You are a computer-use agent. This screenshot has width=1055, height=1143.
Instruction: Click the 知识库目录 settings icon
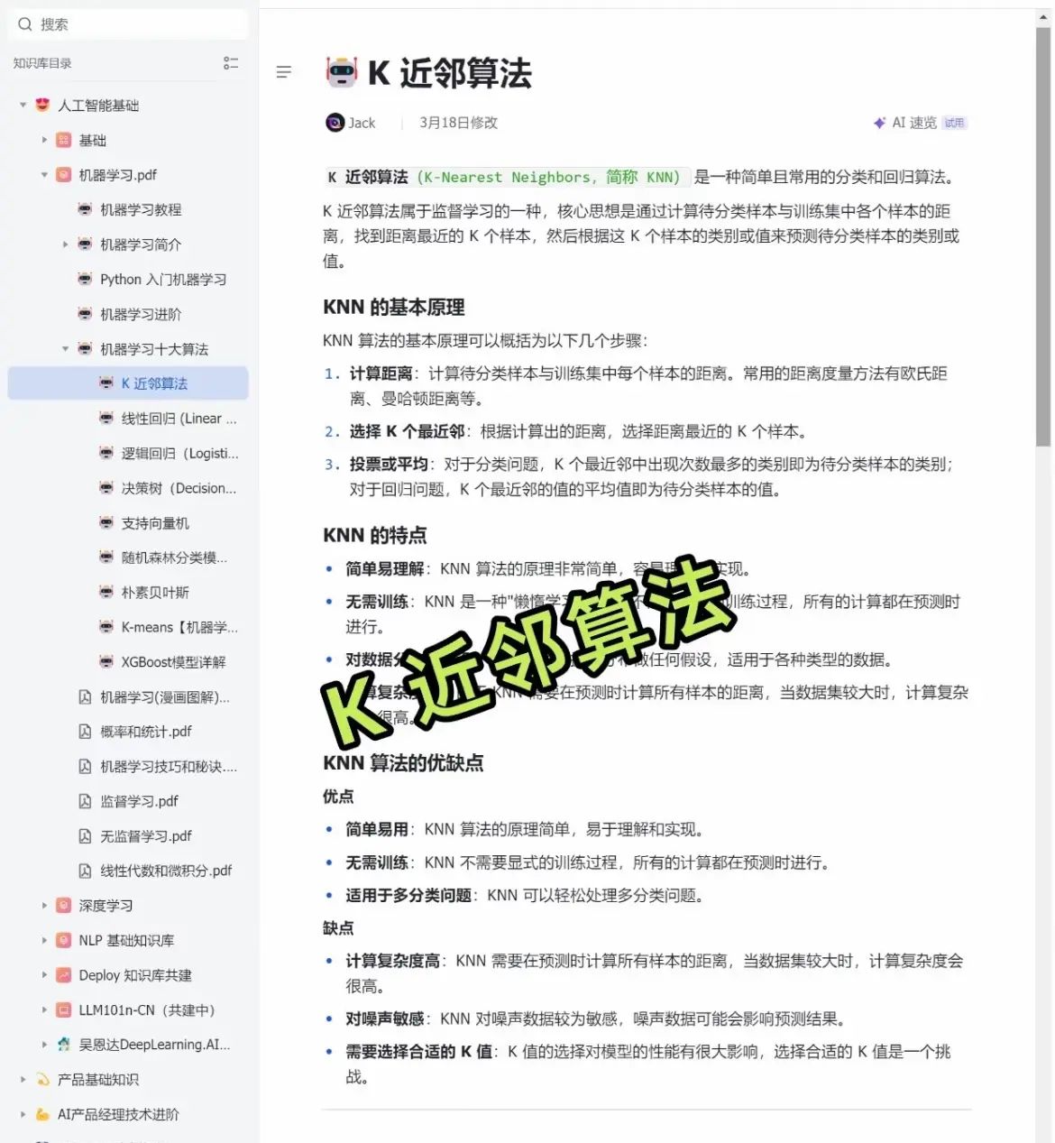point(231,62)
